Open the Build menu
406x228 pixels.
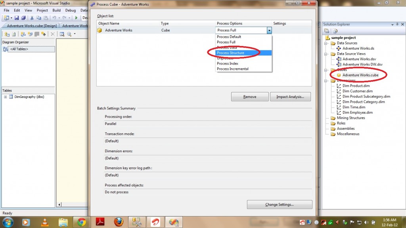(57, 10)
